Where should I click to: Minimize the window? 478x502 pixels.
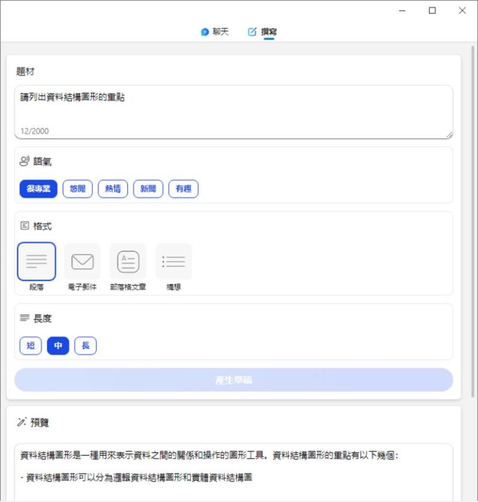[x=402, y=11]
